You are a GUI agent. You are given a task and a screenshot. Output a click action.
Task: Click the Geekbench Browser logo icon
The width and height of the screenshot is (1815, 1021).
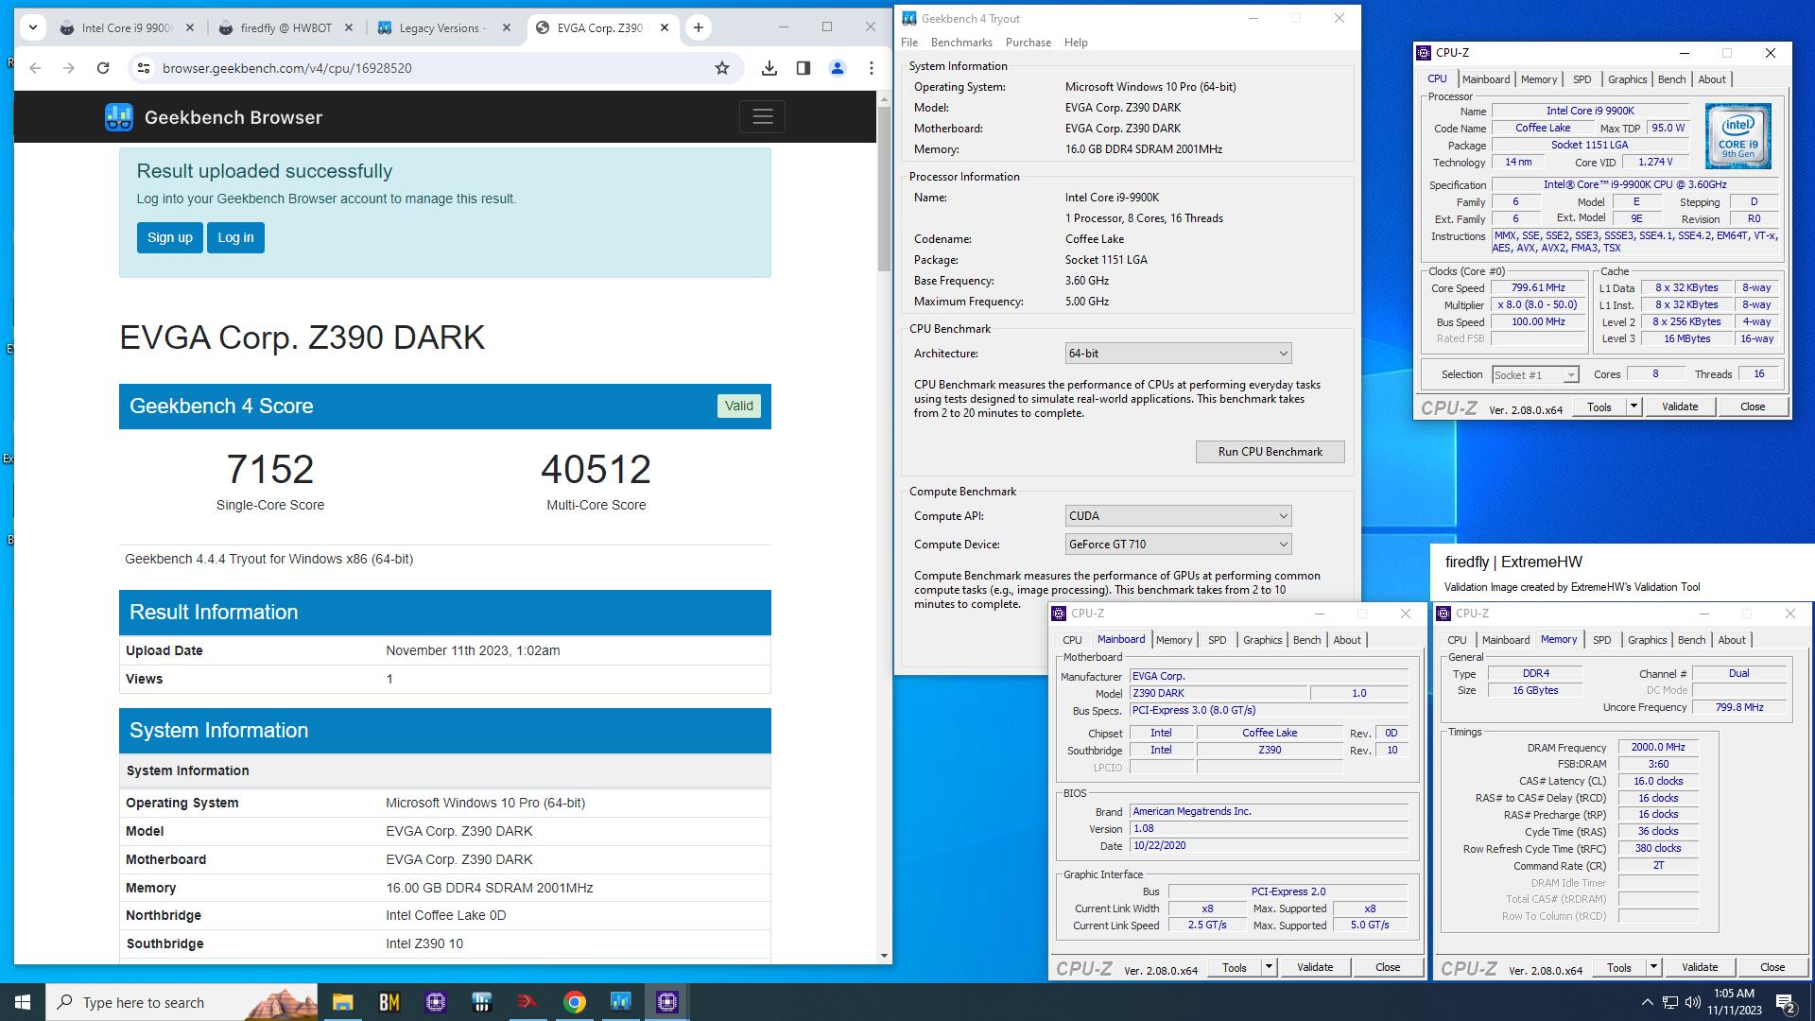pos(119,117)
